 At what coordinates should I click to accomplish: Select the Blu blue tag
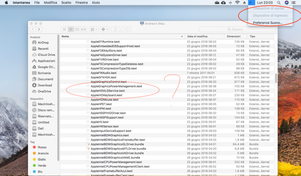[x=40, y=172]
